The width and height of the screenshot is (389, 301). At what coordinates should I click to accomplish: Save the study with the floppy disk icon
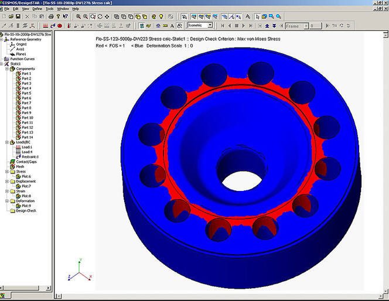click(18, 16)
